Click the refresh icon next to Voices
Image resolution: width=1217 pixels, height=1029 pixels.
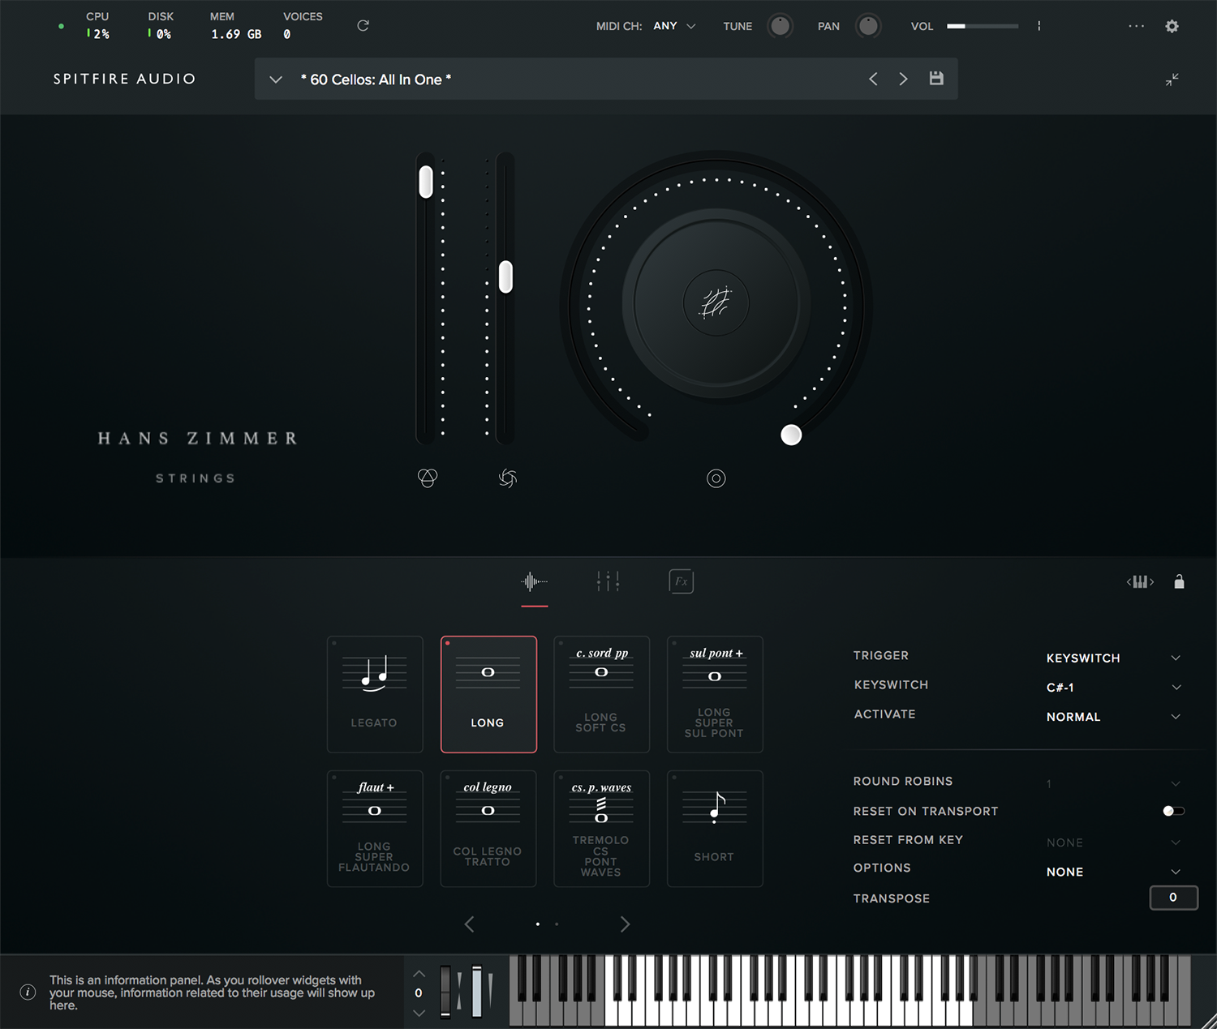(x=363, y=26)
